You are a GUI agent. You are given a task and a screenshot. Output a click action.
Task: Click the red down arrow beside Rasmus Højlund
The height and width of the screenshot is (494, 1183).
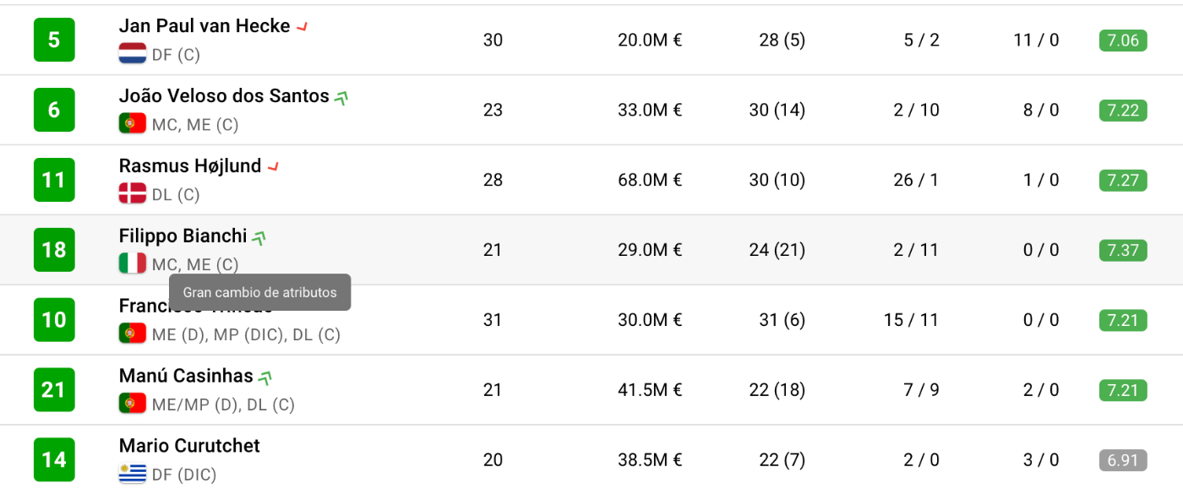click(273, 167)
